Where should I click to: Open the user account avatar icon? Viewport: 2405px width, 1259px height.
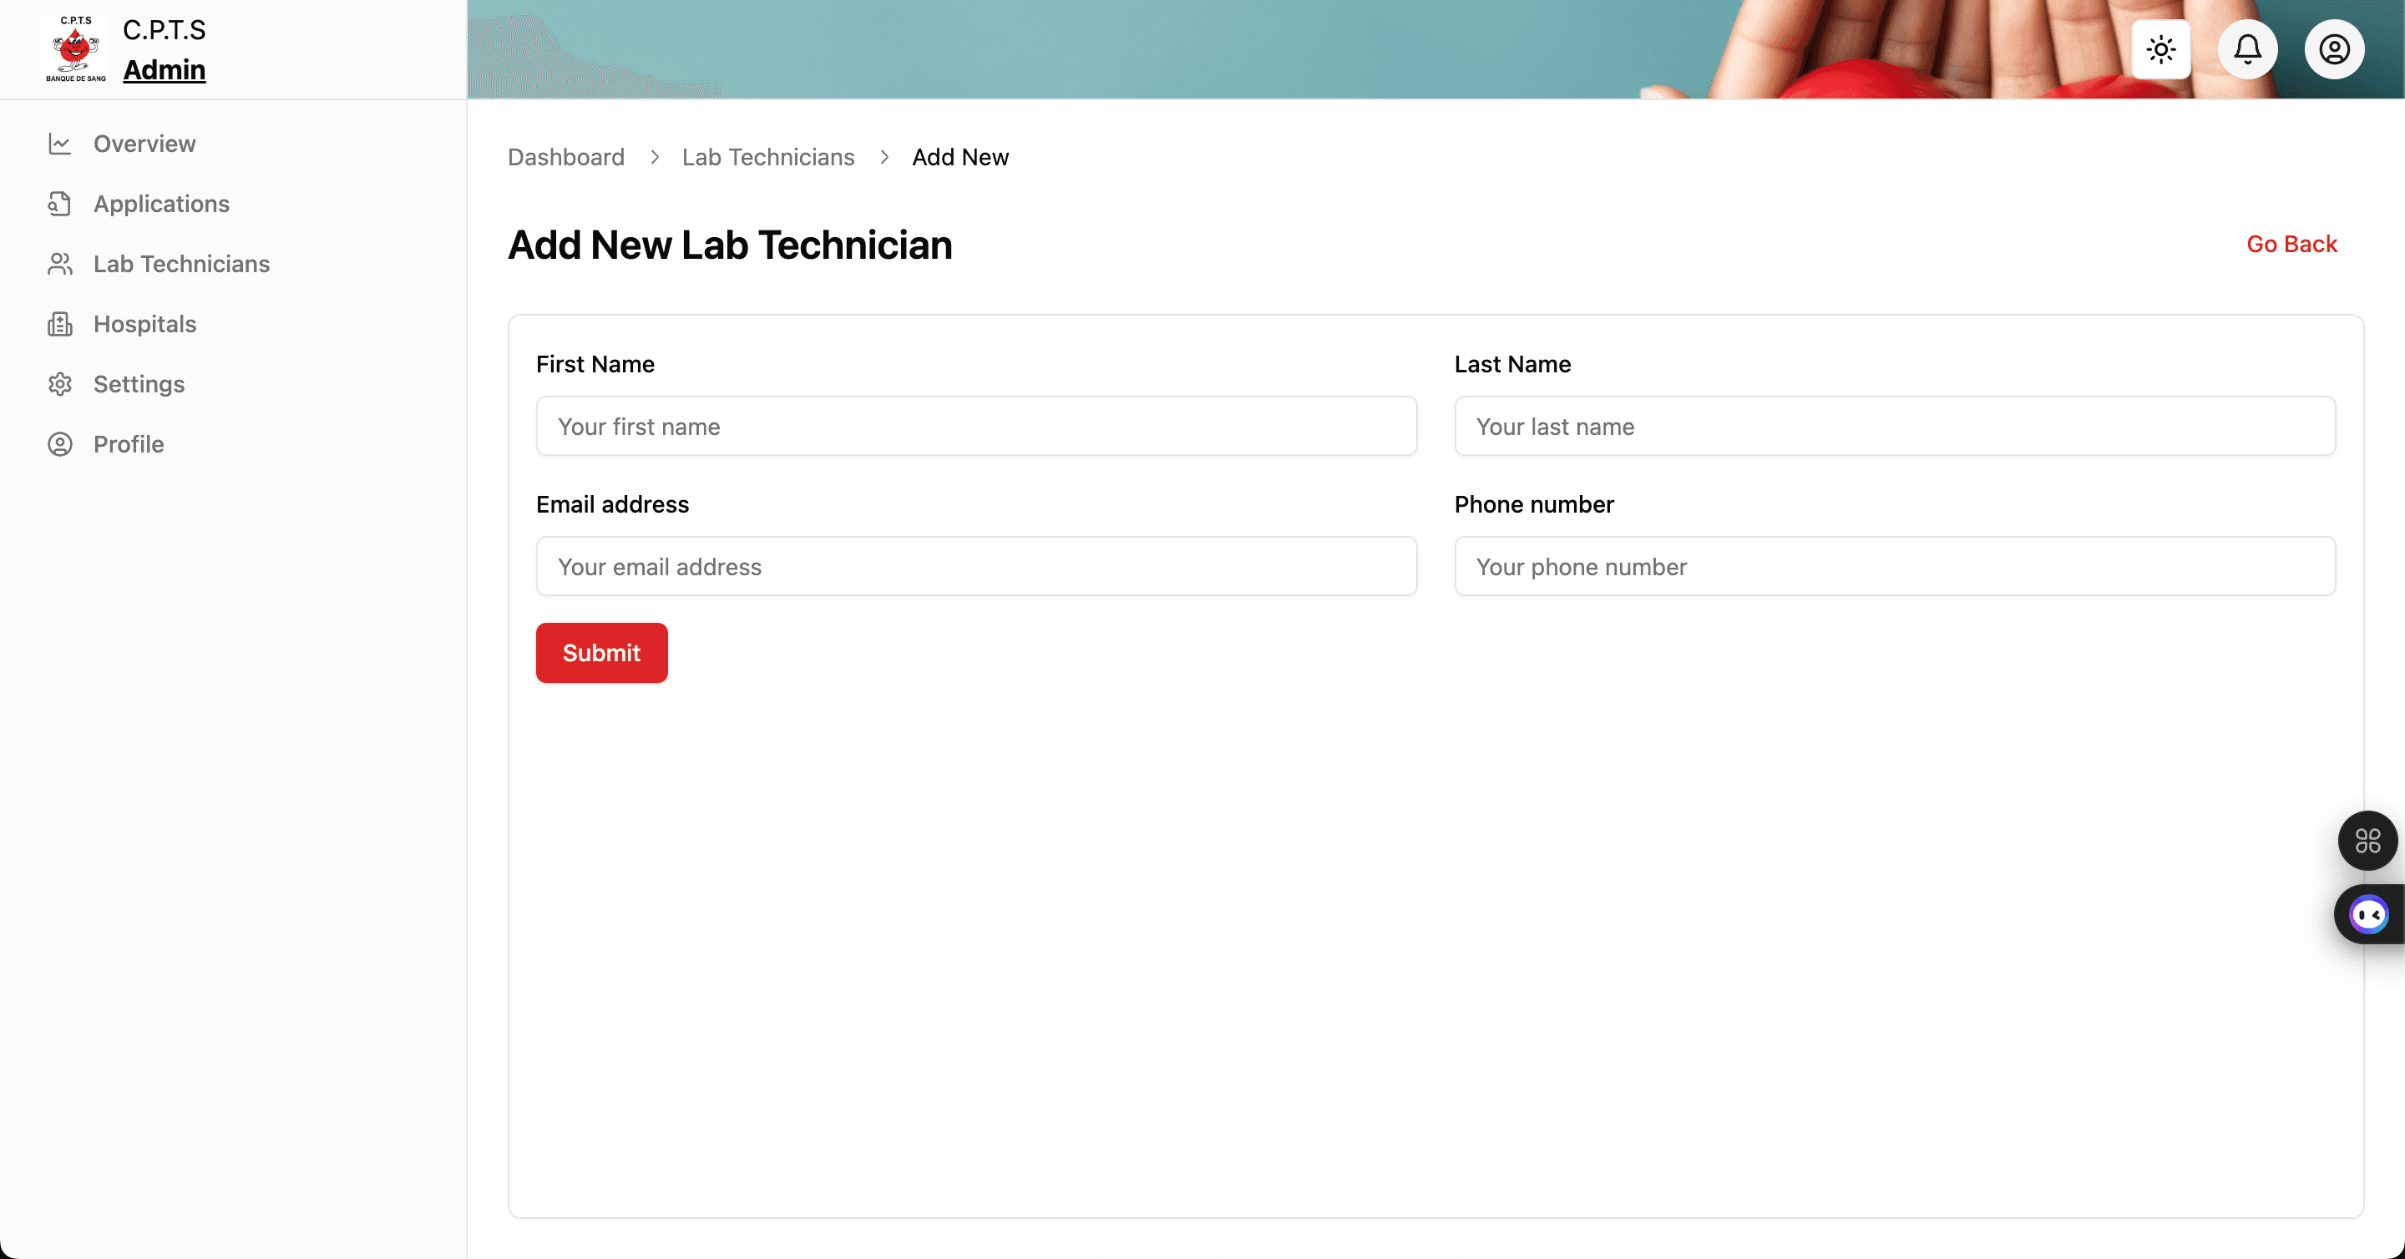(2334, 49)
